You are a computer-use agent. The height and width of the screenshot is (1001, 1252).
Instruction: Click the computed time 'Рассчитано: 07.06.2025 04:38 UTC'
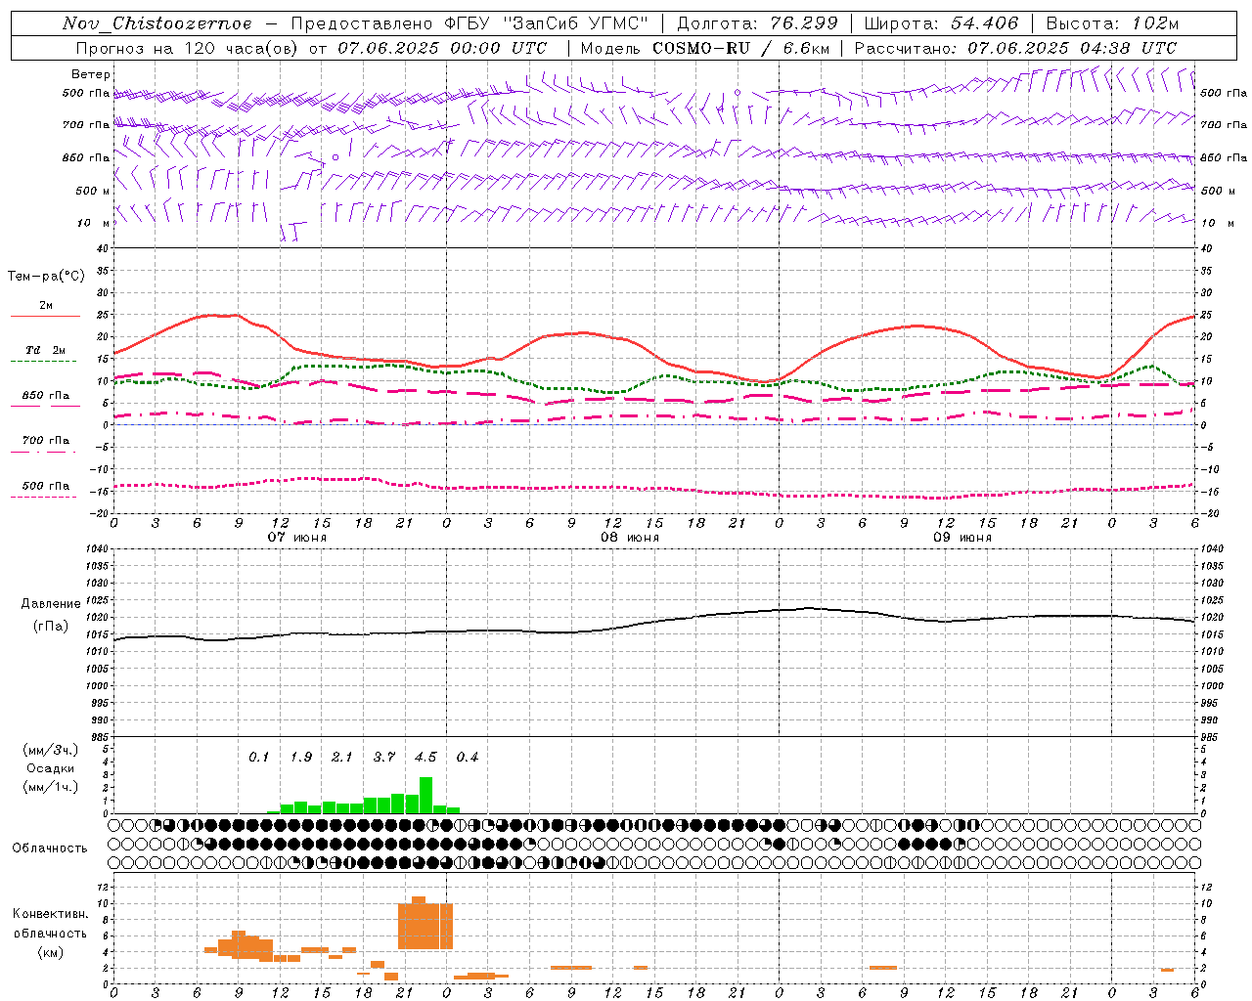click(x=1015, y=48)
